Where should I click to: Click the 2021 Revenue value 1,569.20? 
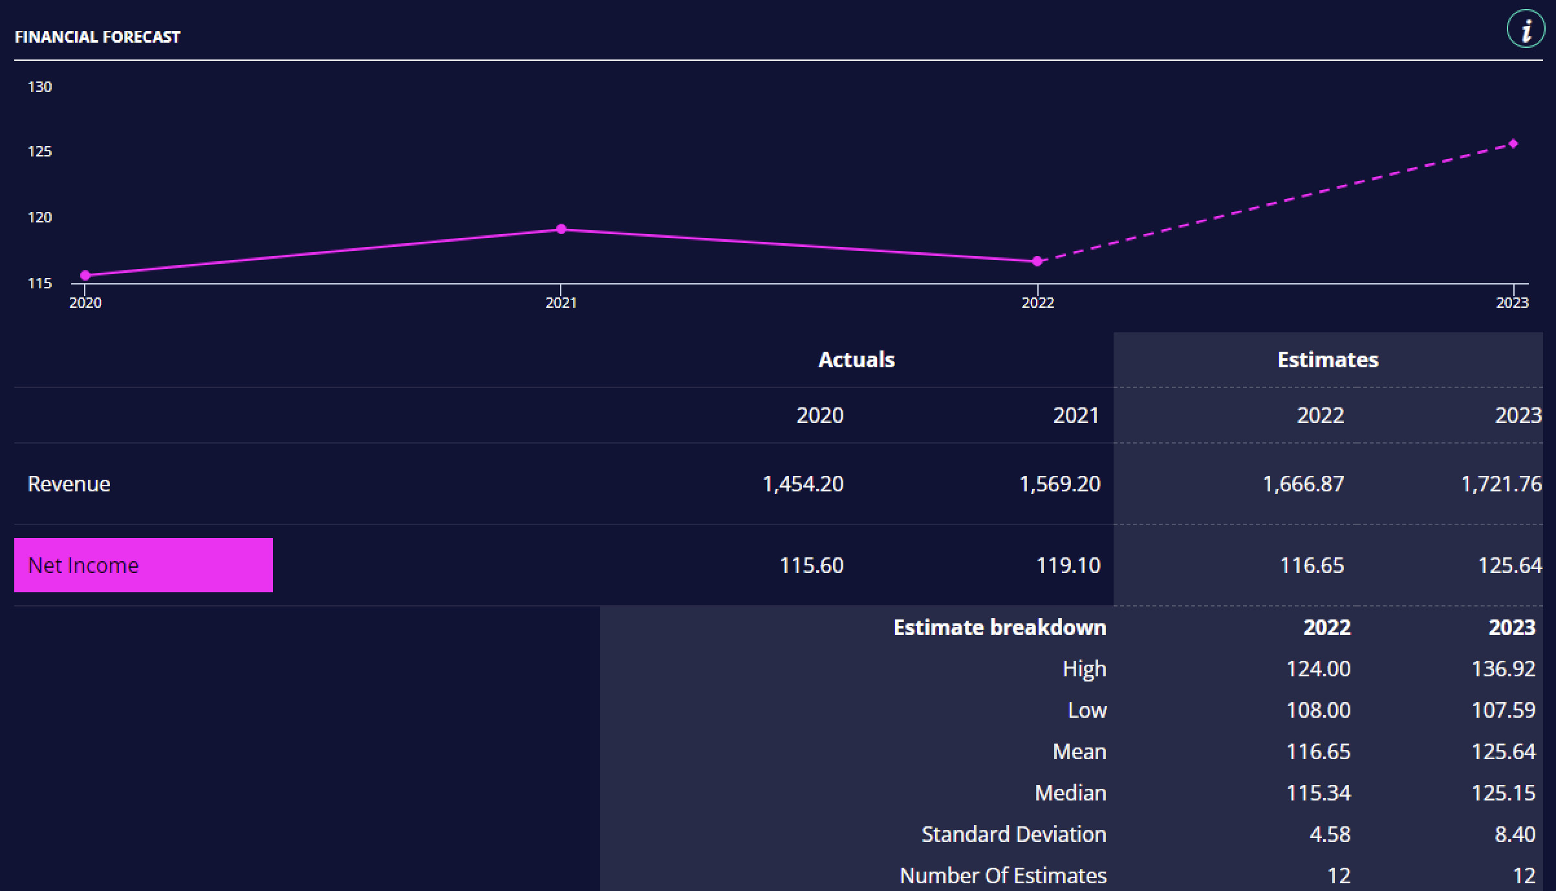coord(1059,484)
